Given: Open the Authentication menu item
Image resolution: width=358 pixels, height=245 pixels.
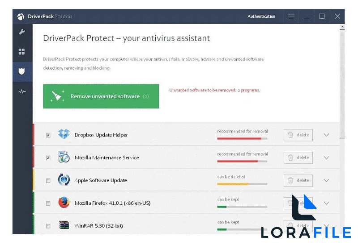Looking at the screenshot, I should click(x=261, y=17).
